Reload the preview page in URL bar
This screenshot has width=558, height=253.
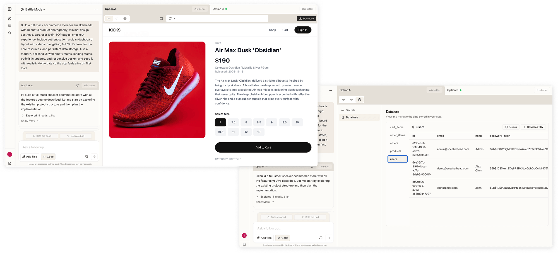[170, 19]
